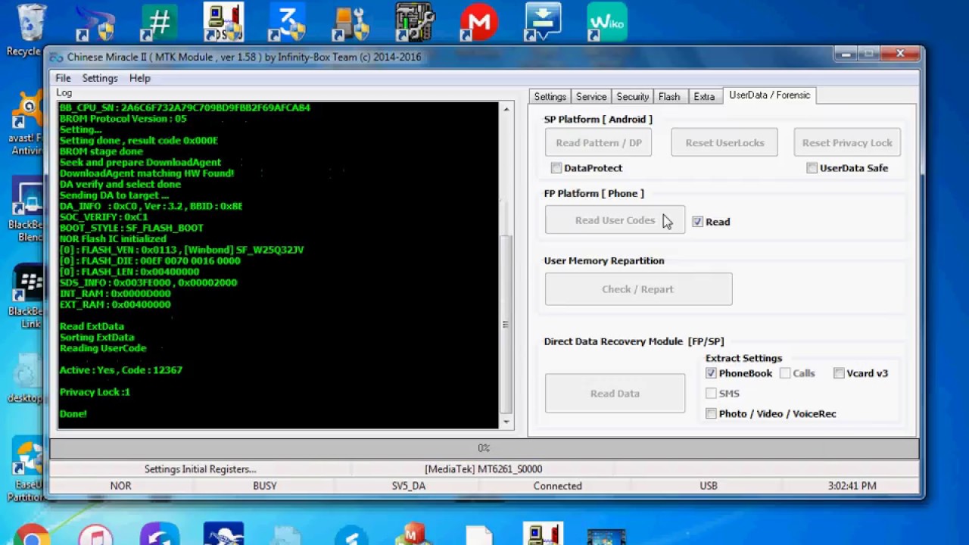Screen dimensions: 969x545
Task: Click the 'USB' status bar cell
Action: click(709, 486)
